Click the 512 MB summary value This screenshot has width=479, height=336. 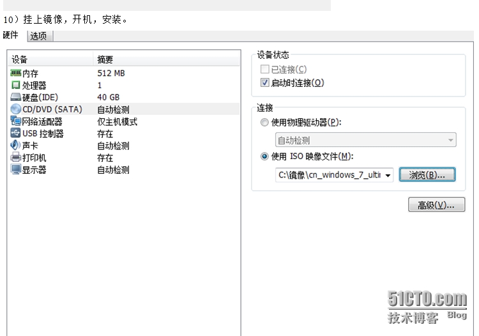(111, 73)
